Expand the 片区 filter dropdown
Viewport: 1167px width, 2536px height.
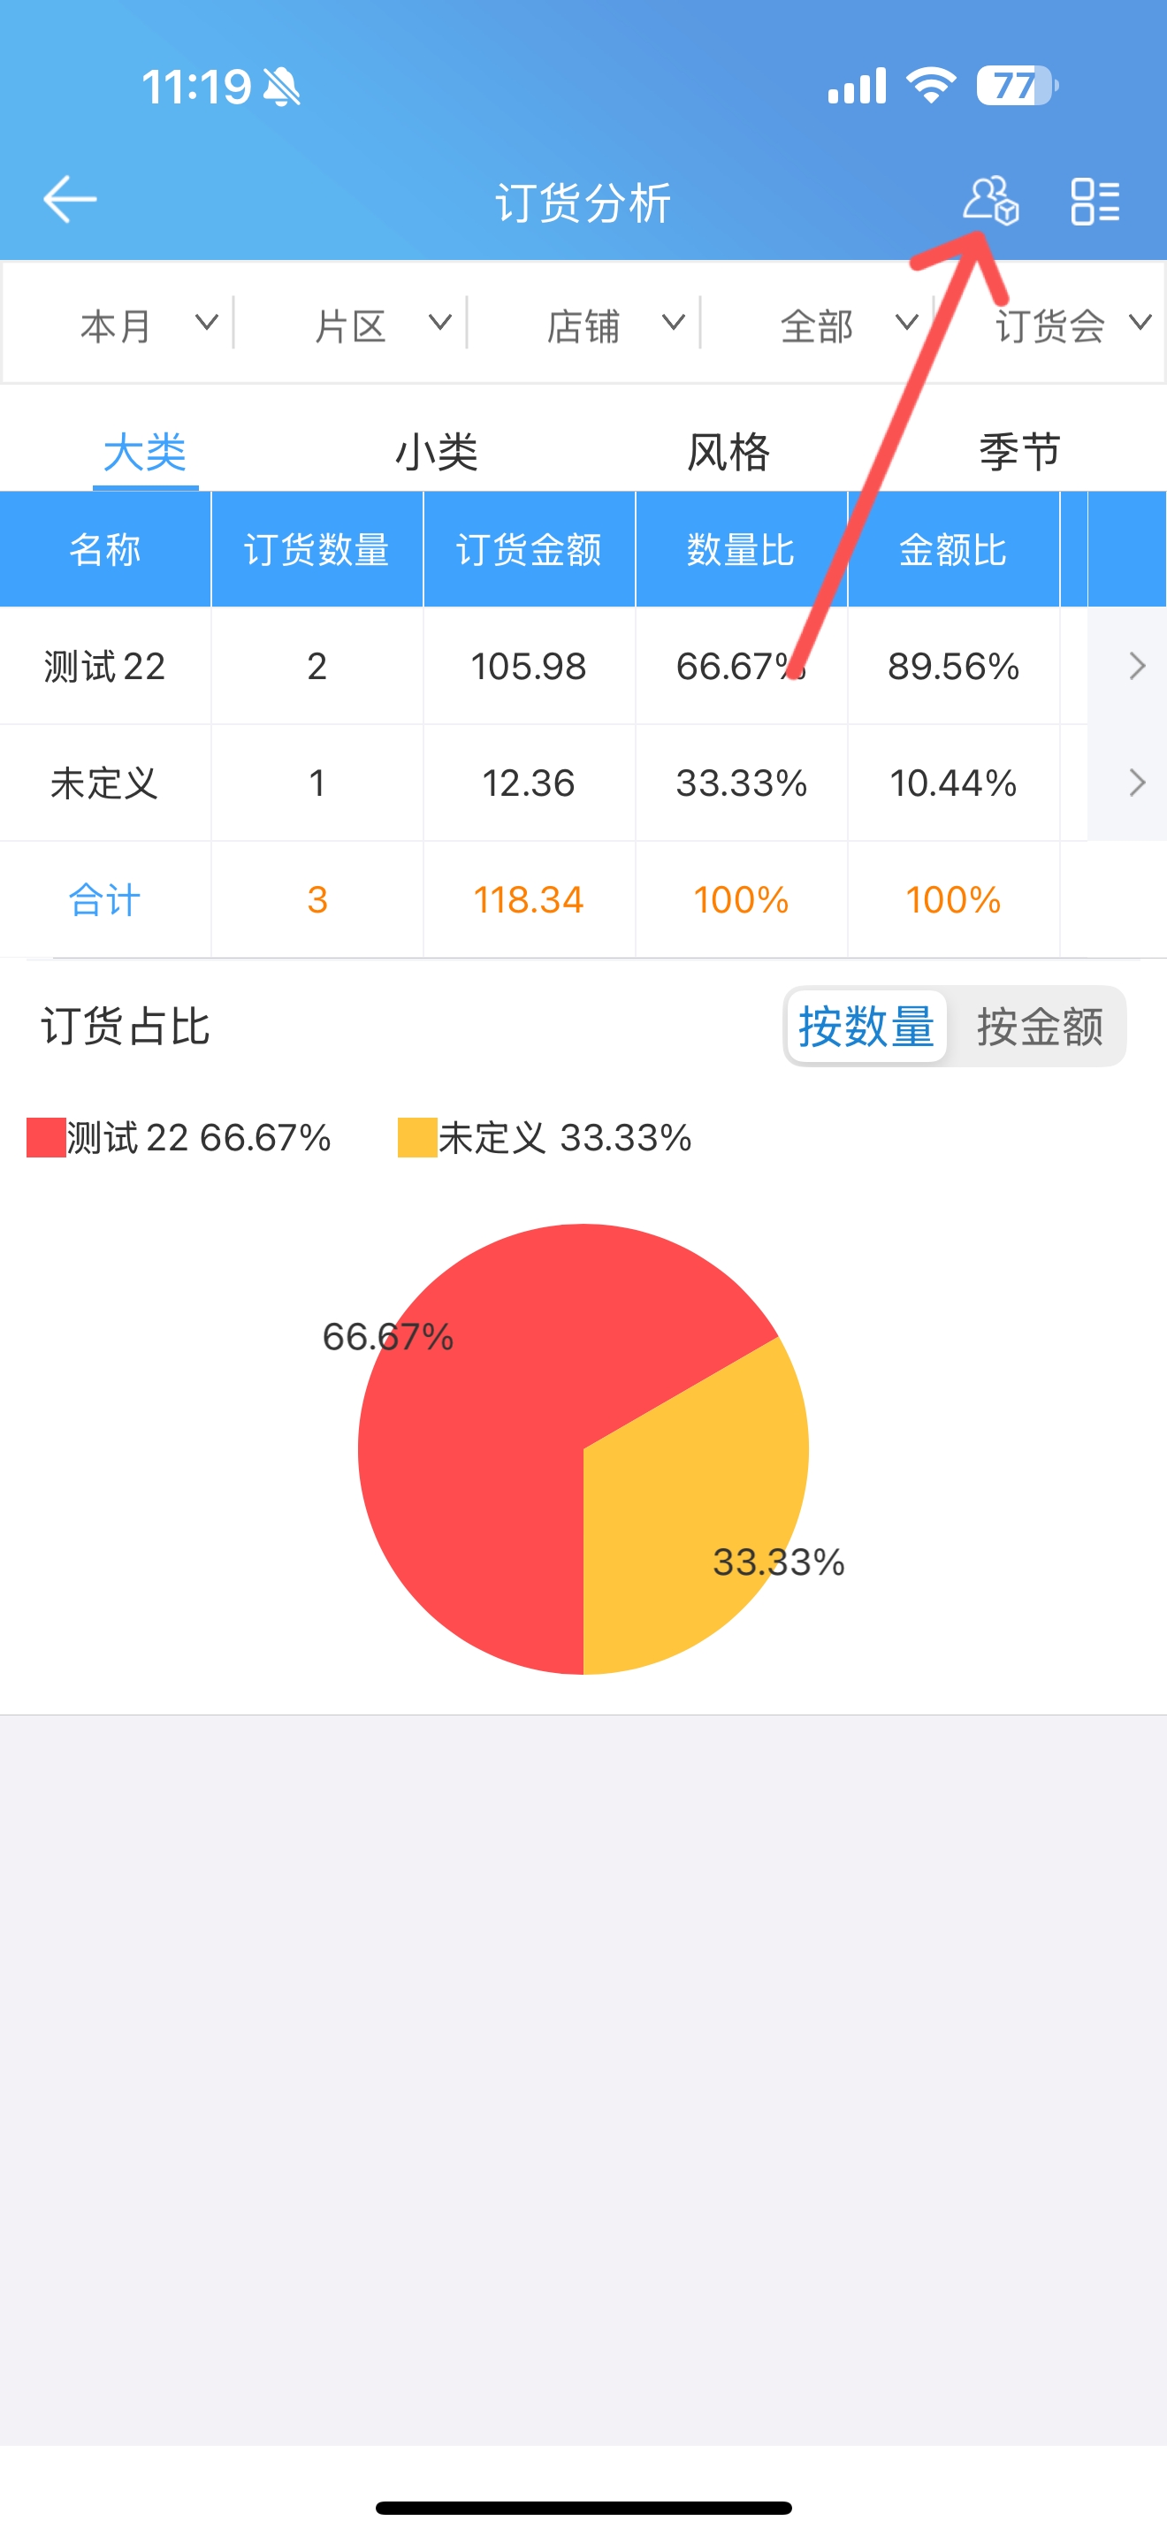(381, 324)
